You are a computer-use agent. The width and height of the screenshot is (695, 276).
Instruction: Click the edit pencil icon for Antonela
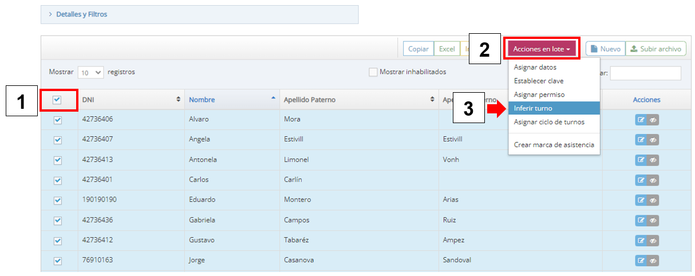pos(641,160)
